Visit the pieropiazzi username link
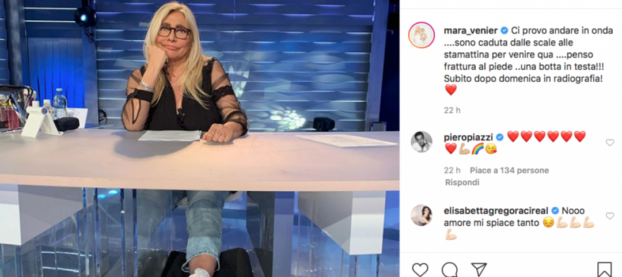This screenshot has height=277, width=622. tap(468, 137)
